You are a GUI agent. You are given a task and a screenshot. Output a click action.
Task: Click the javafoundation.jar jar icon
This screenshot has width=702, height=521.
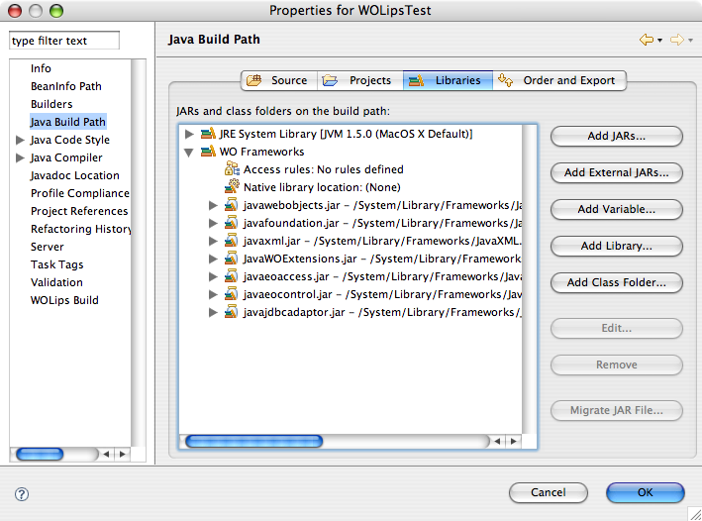231,223
